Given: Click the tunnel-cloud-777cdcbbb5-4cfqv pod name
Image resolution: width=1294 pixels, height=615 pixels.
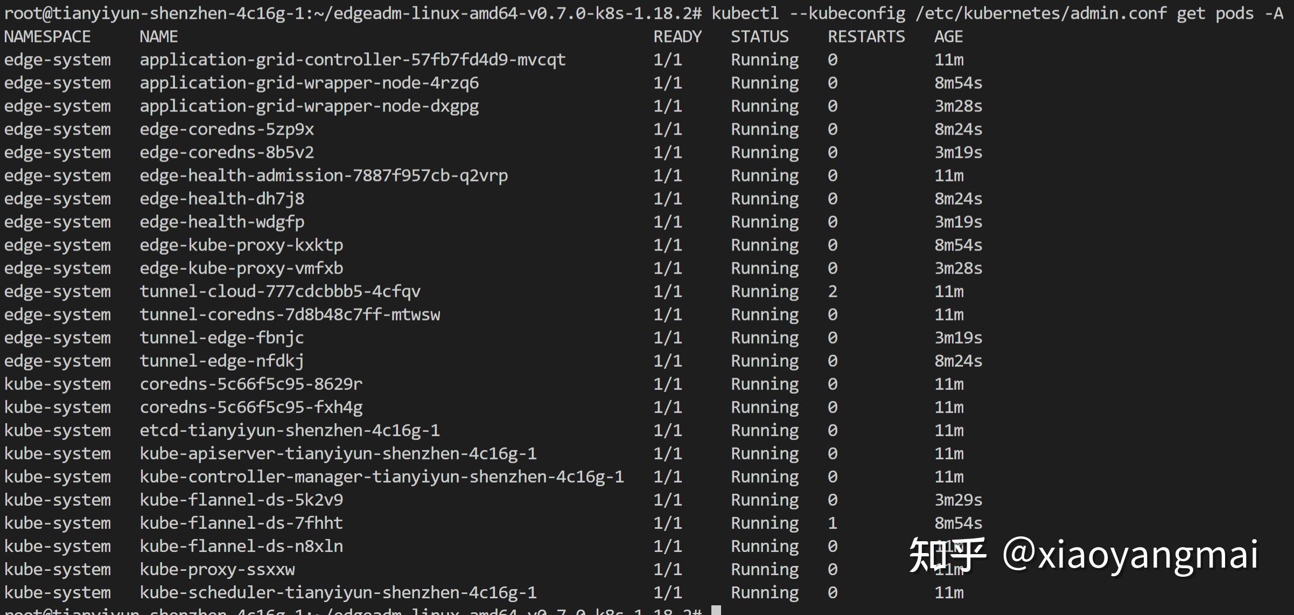Looking at the screenshot, I should point(280,291).
